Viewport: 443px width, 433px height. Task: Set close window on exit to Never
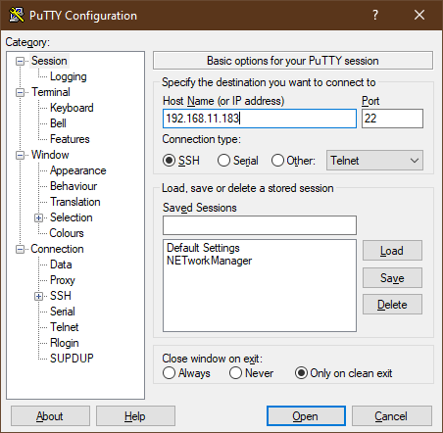(235, 373)
